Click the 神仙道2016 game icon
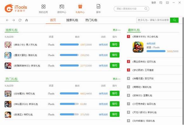The height and width of the screenshot is (125, 184). pyautogui.click(x=8, y=104)
